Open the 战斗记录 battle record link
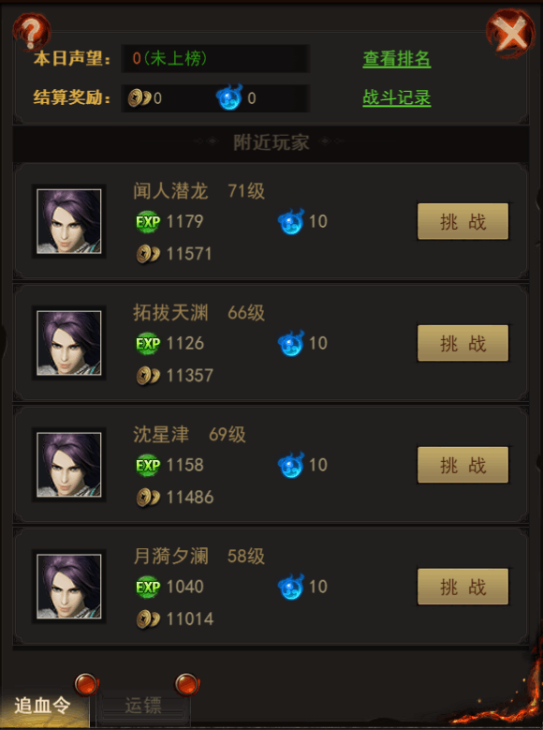 (396, 97)
